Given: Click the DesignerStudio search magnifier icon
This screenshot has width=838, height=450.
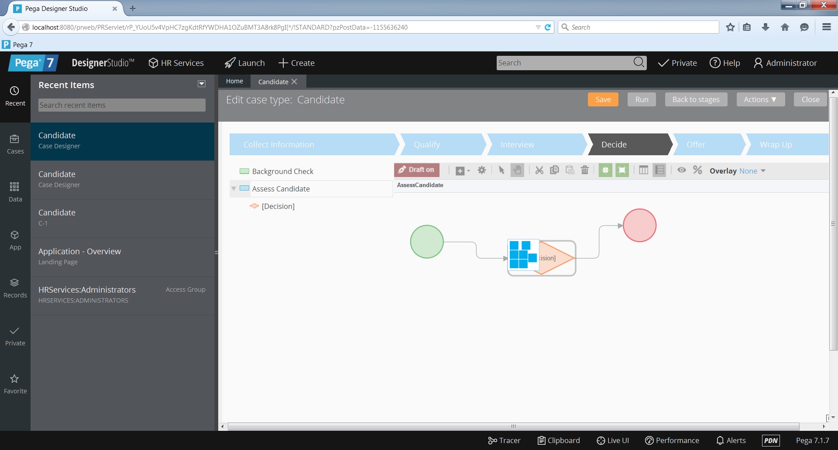Looking at the screenshot, I should point(639,62).
